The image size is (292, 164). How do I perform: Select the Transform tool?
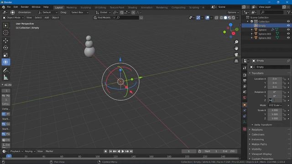coord(5,62)
